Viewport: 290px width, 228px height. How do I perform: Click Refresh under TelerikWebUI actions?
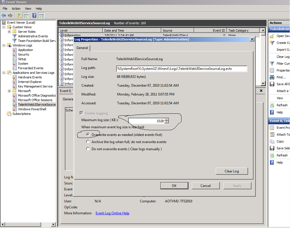(x=282, y=105)
